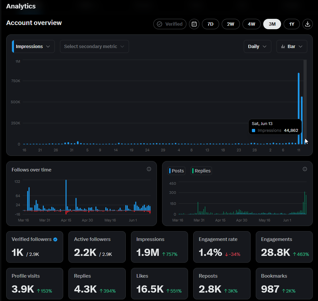
Task: Open the Reposts 2.8K card
Action: tap(222, 283)
